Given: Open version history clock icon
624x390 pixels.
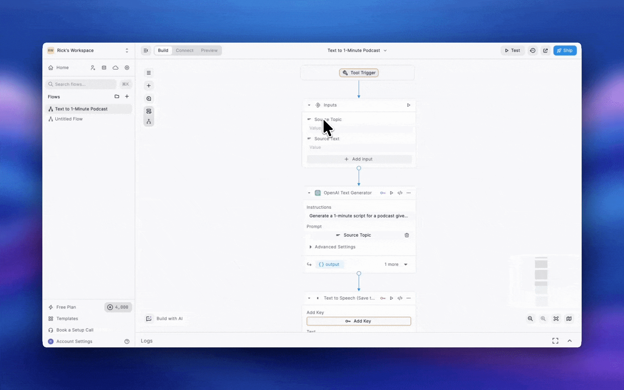Looking at the screenshot, I should pyautogui.click(x=533, y=51).
